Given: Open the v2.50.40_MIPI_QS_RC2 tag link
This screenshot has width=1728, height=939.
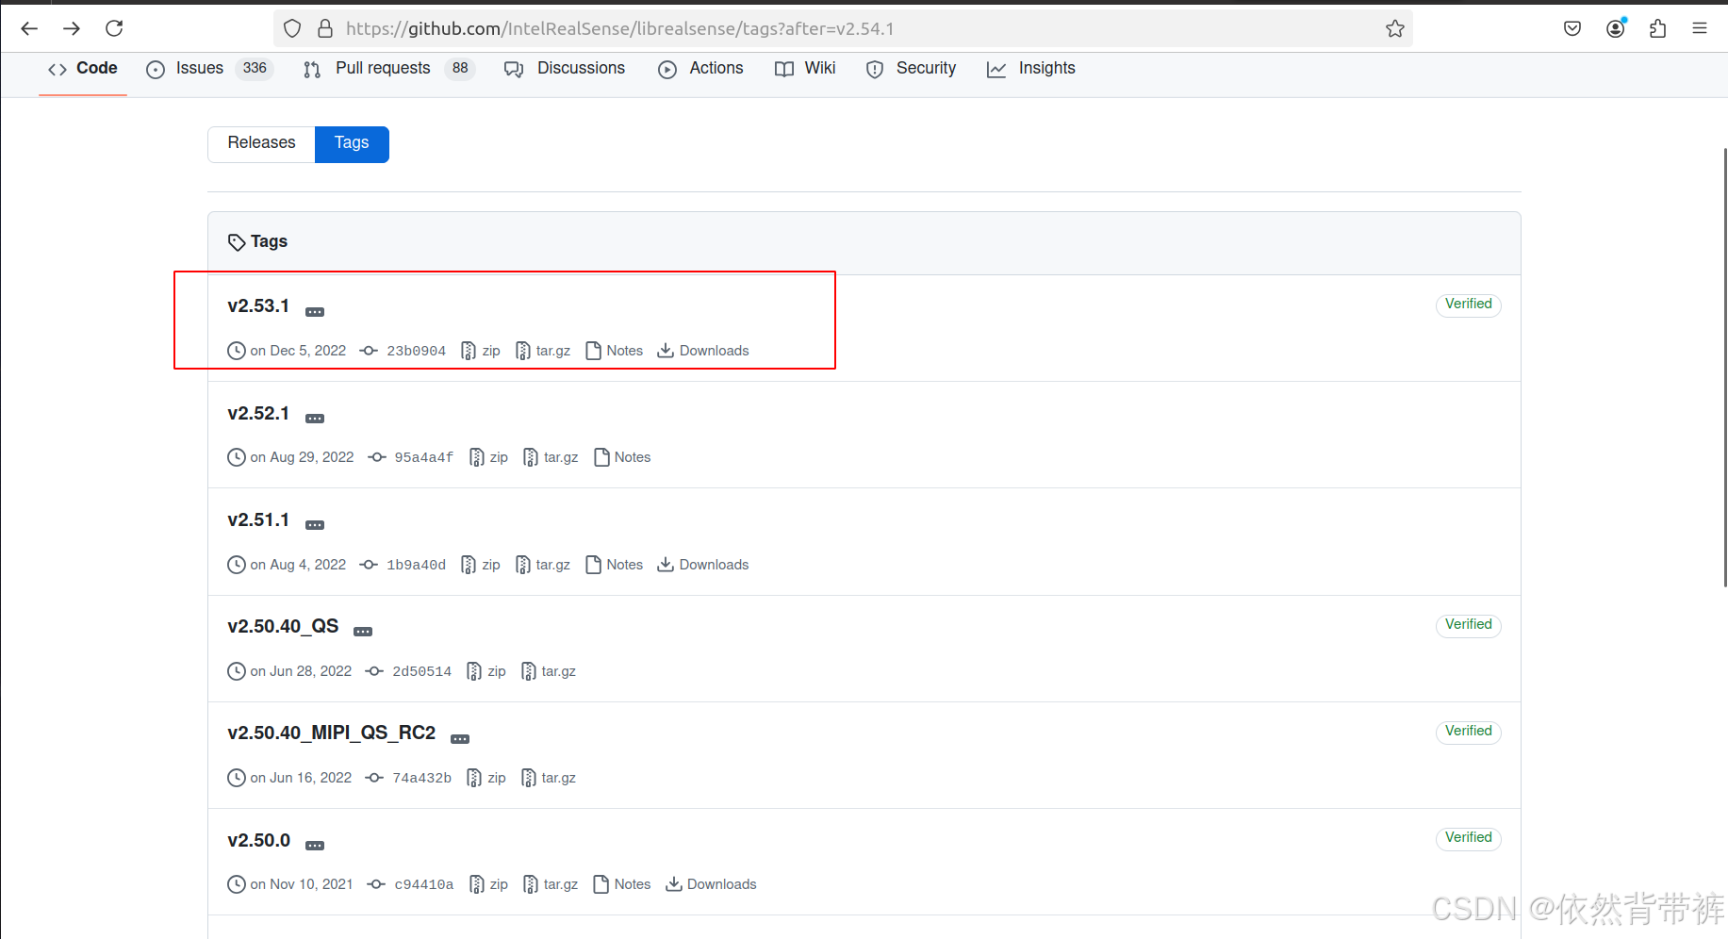Looking at the screenshot, I should click(x=332, y=733).
